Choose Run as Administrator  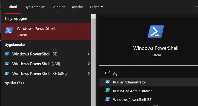[148, 82]
